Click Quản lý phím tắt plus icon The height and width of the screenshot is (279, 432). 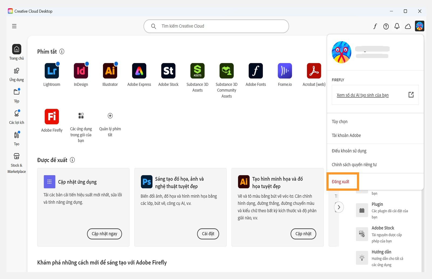(110, 116)
